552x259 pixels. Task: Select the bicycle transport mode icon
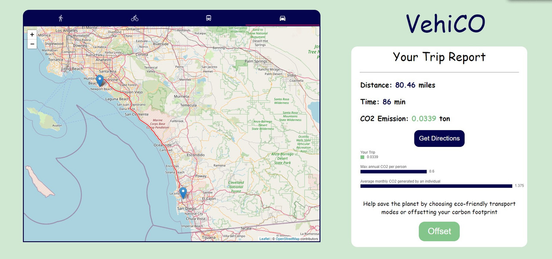click(135, 18)
